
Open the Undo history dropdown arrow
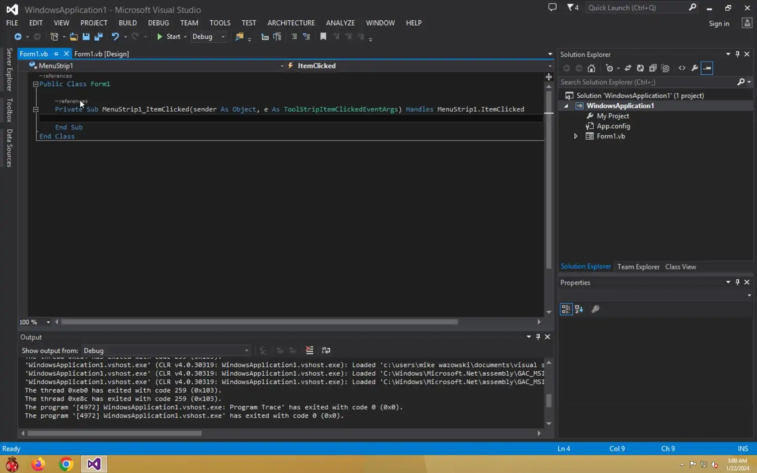(125, 37)
